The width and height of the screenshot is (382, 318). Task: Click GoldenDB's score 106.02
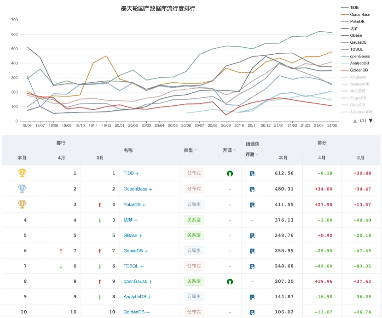pos(284,312)
